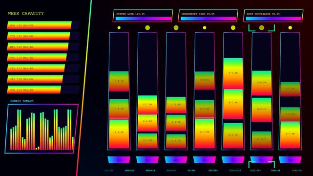Click the PTO:288 status readout
Screen dimensions: 313x176
(213, 171)
